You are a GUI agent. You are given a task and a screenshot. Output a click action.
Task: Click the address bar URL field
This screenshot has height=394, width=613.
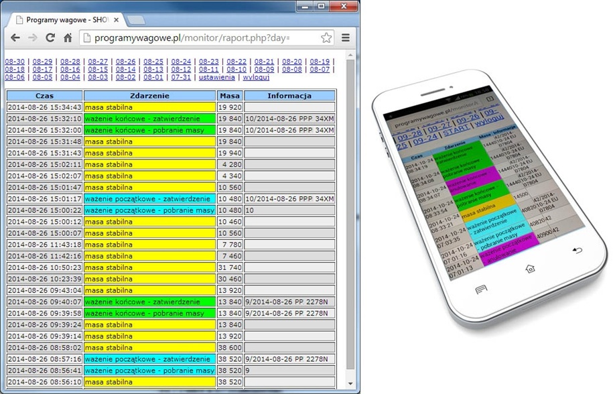194,38
